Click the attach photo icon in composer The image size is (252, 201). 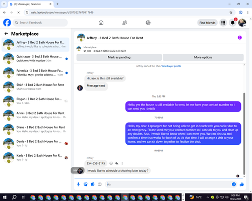[86, 184]
